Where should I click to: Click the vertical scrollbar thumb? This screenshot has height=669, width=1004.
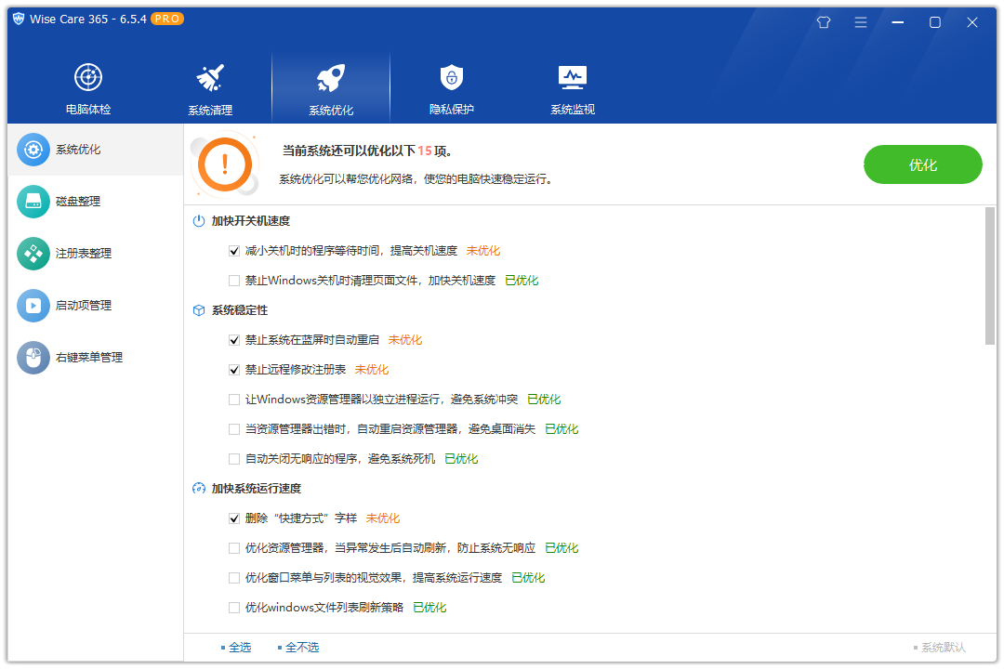pyautogui.click(x=990, y=276)
